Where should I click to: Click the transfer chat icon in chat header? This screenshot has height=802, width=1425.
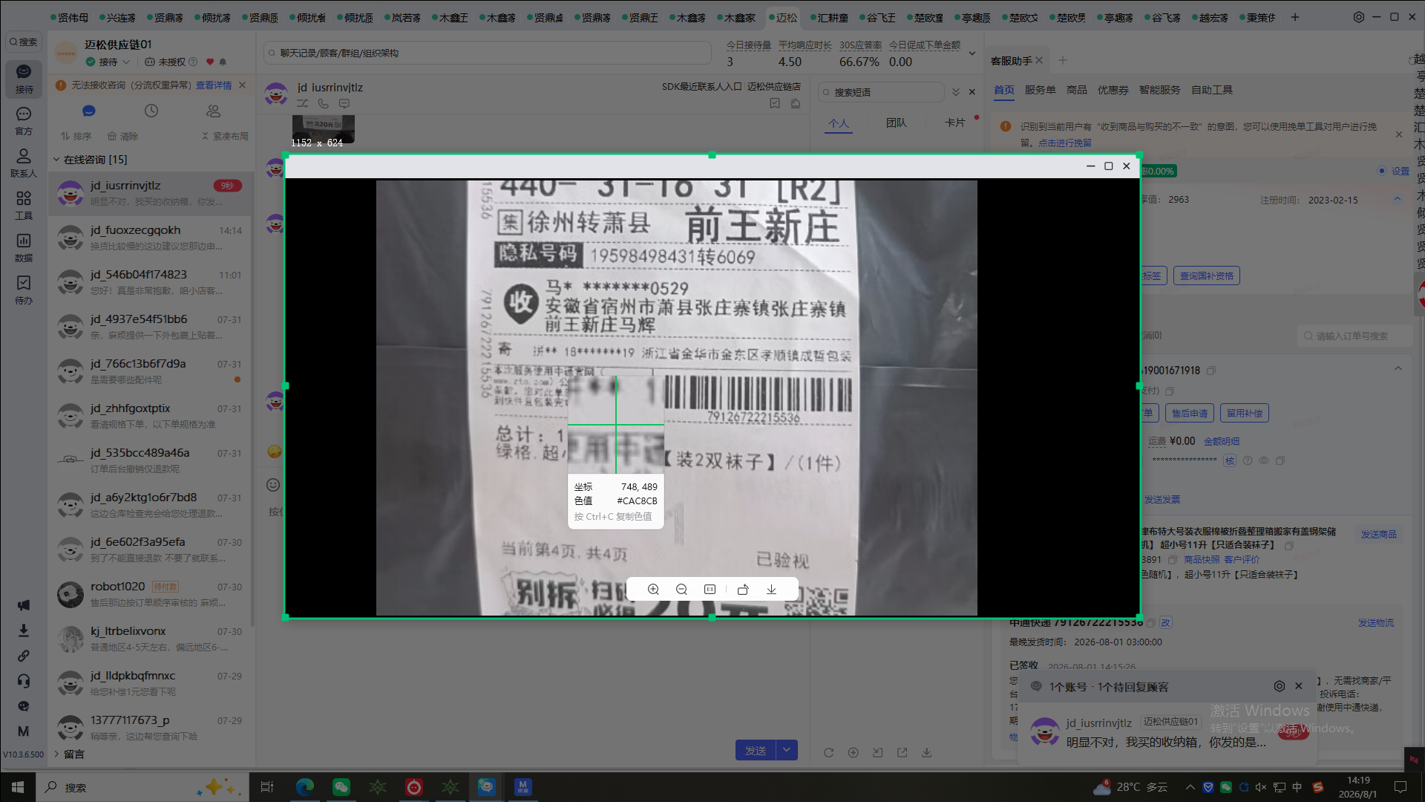[x=302, y=104]
